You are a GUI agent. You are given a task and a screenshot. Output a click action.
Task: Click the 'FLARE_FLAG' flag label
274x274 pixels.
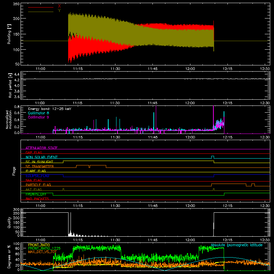click(36, 171)
